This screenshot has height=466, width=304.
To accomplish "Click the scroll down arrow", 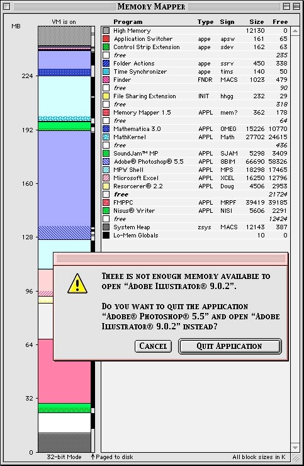I will (295, 448).
